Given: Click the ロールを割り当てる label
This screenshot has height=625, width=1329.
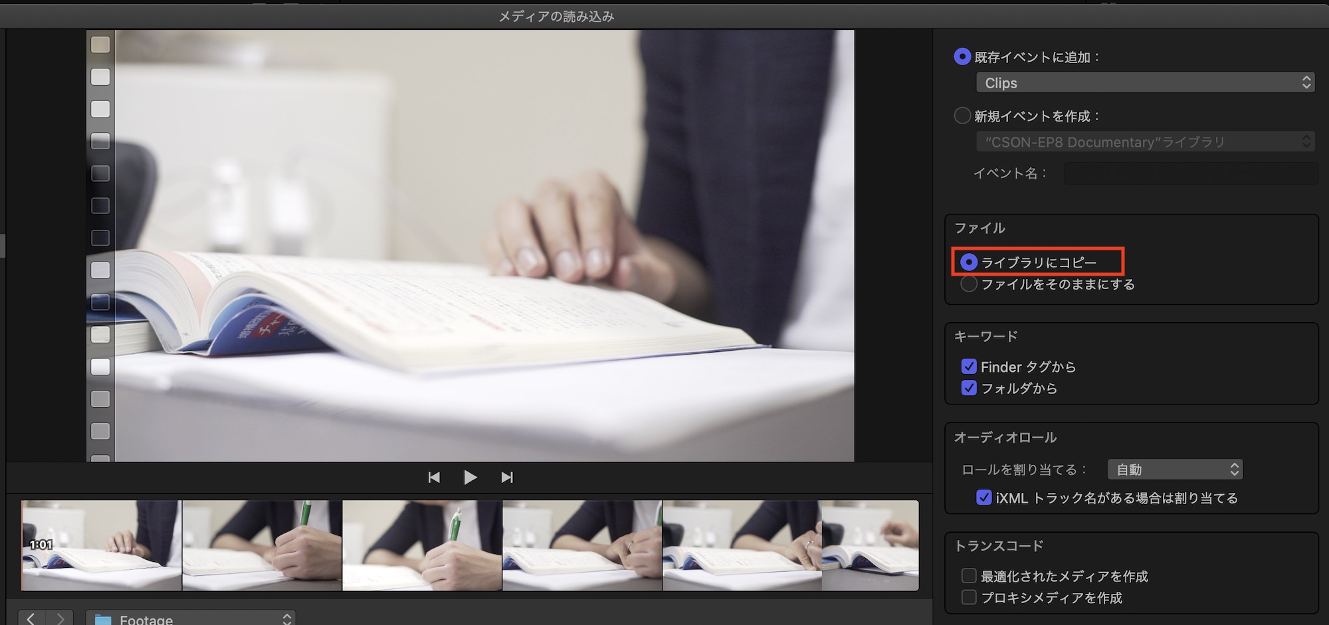Looking at the screenshot, I should point(1025,470).
